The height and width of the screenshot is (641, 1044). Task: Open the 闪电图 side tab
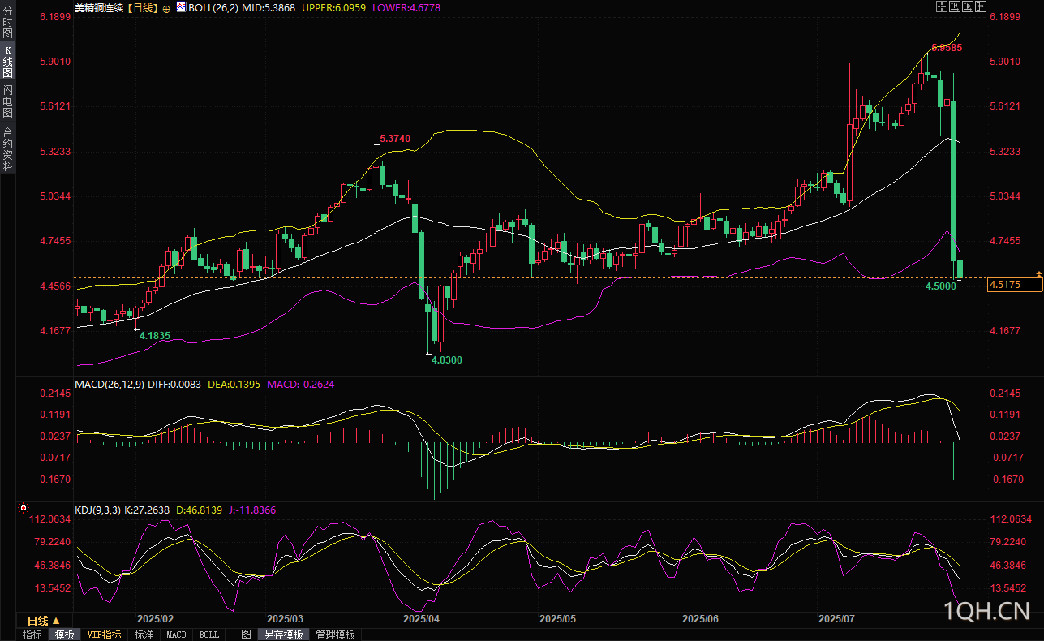[x=7, y=101]
